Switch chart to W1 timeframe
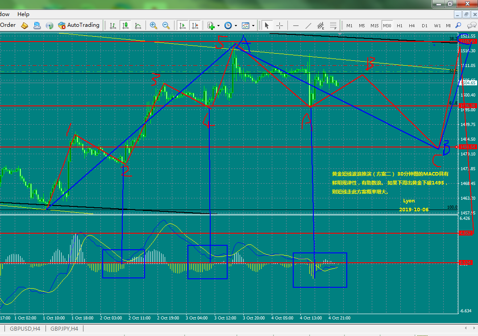Viewport: 478px width, 336px height. pyautogui.click(x=437, y=25)
